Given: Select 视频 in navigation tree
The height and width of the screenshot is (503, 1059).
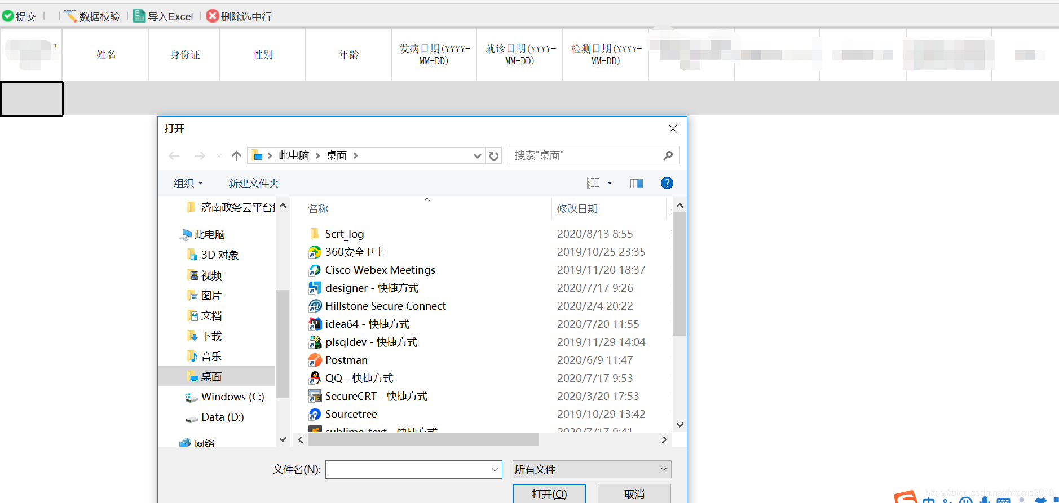Looking at the screenshot, I should [x=204, y=275].
